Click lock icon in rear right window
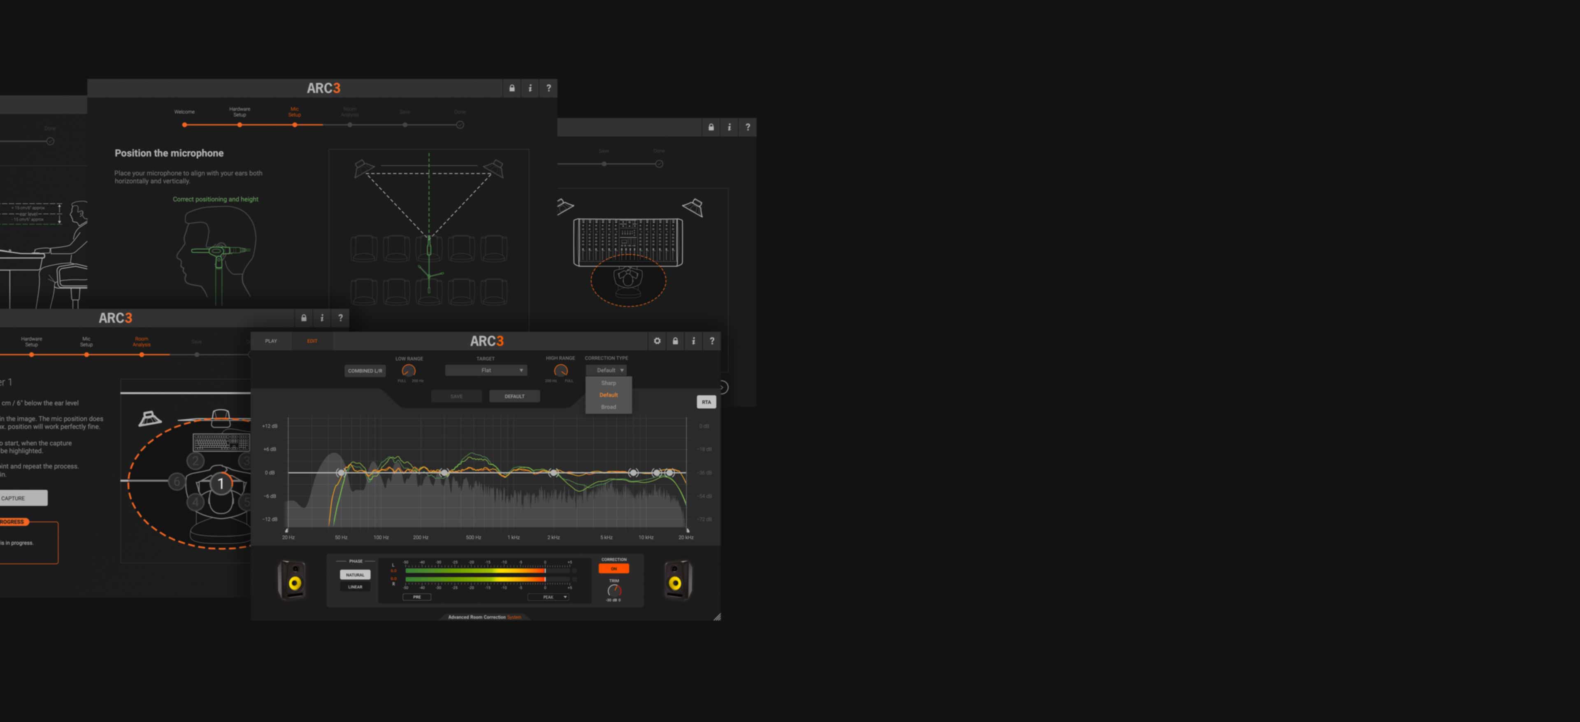The height and width of the screenshot is (722, 1580). [711, 127]
